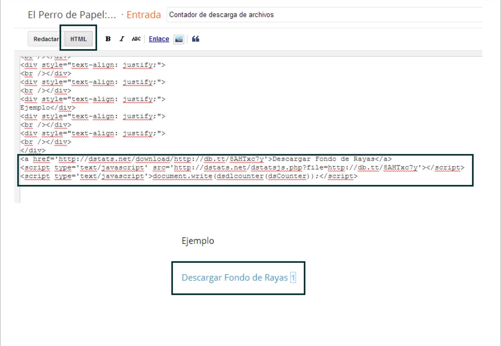Click the blog name El Perro de Papel
Screen dimensions: 501x346
pyautogui.click(x=72, y=15)
